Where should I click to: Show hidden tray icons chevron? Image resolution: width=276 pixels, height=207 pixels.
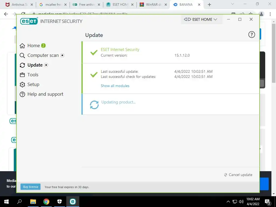coord(228,202)
